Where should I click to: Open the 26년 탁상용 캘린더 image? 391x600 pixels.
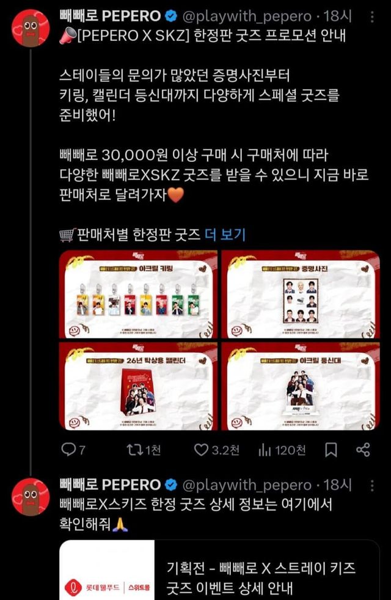pyautogui.click(x=139, y=386)
